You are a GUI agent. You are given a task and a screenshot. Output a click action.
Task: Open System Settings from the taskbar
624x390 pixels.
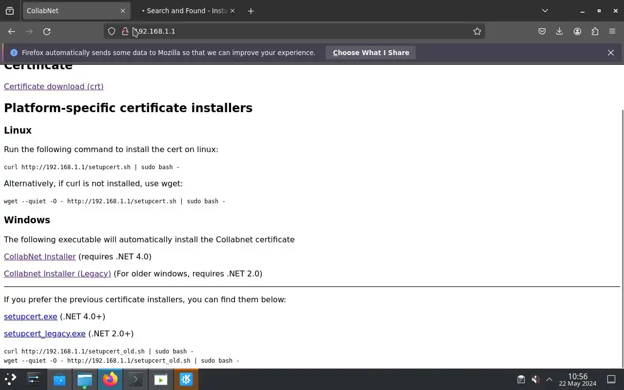click(x=34, y=379)
